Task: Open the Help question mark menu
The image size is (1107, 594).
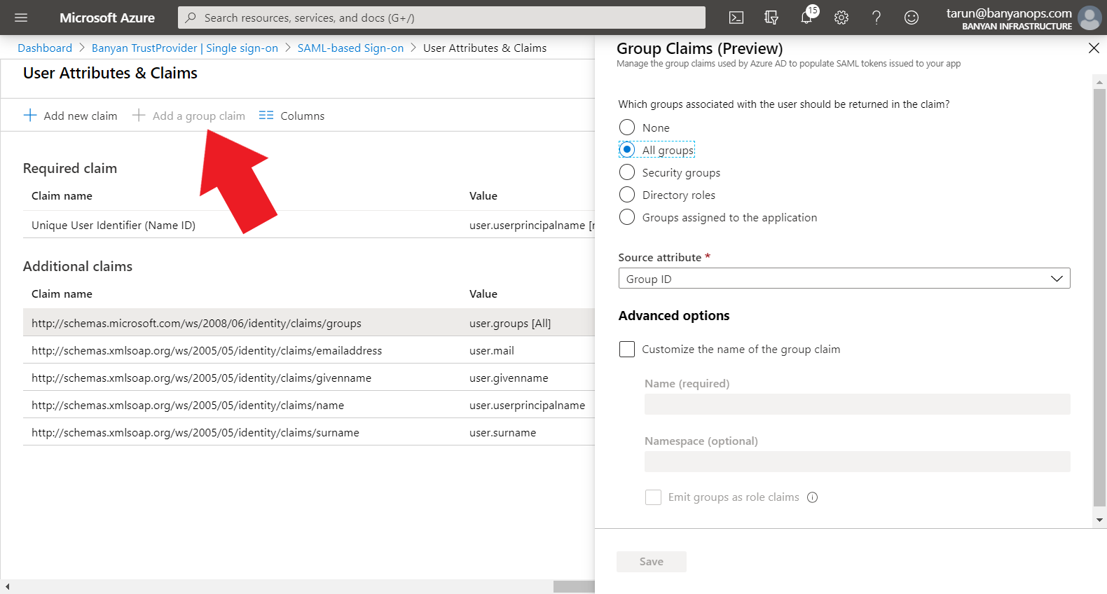Action: point(876,18)
